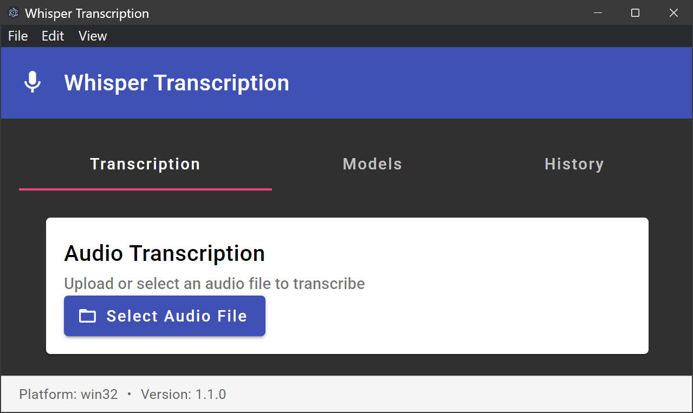The image size is (693, 413).
Task: Maximize the Whisper Transcription window
Action: (636, 12)
